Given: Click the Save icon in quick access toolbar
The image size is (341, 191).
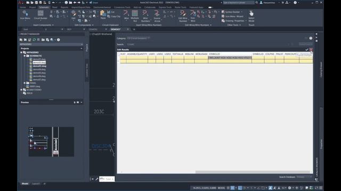Looking at the screenshot, I should (36, 3).
